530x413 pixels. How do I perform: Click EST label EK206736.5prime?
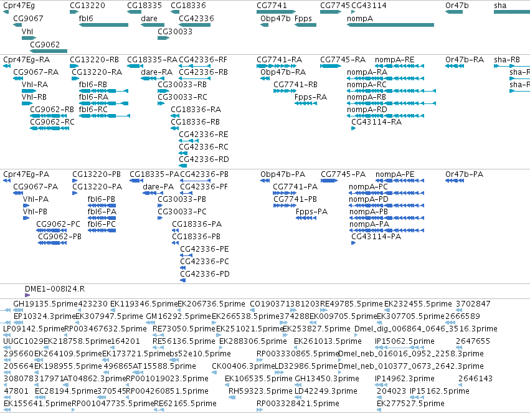[x=211, y=304]
